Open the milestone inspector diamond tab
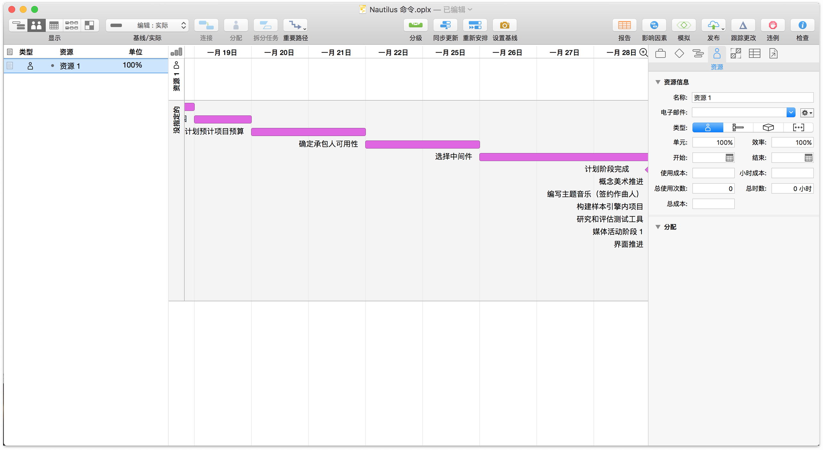This screenshot has height=450, width=823. pos(679,53)
